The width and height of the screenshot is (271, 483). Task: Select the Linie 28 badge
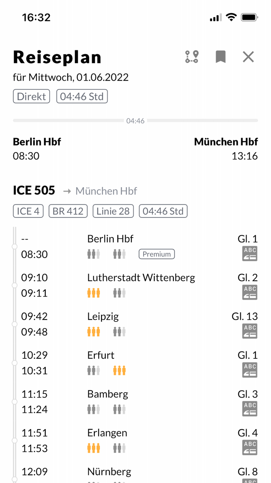[x=113, y=211]
